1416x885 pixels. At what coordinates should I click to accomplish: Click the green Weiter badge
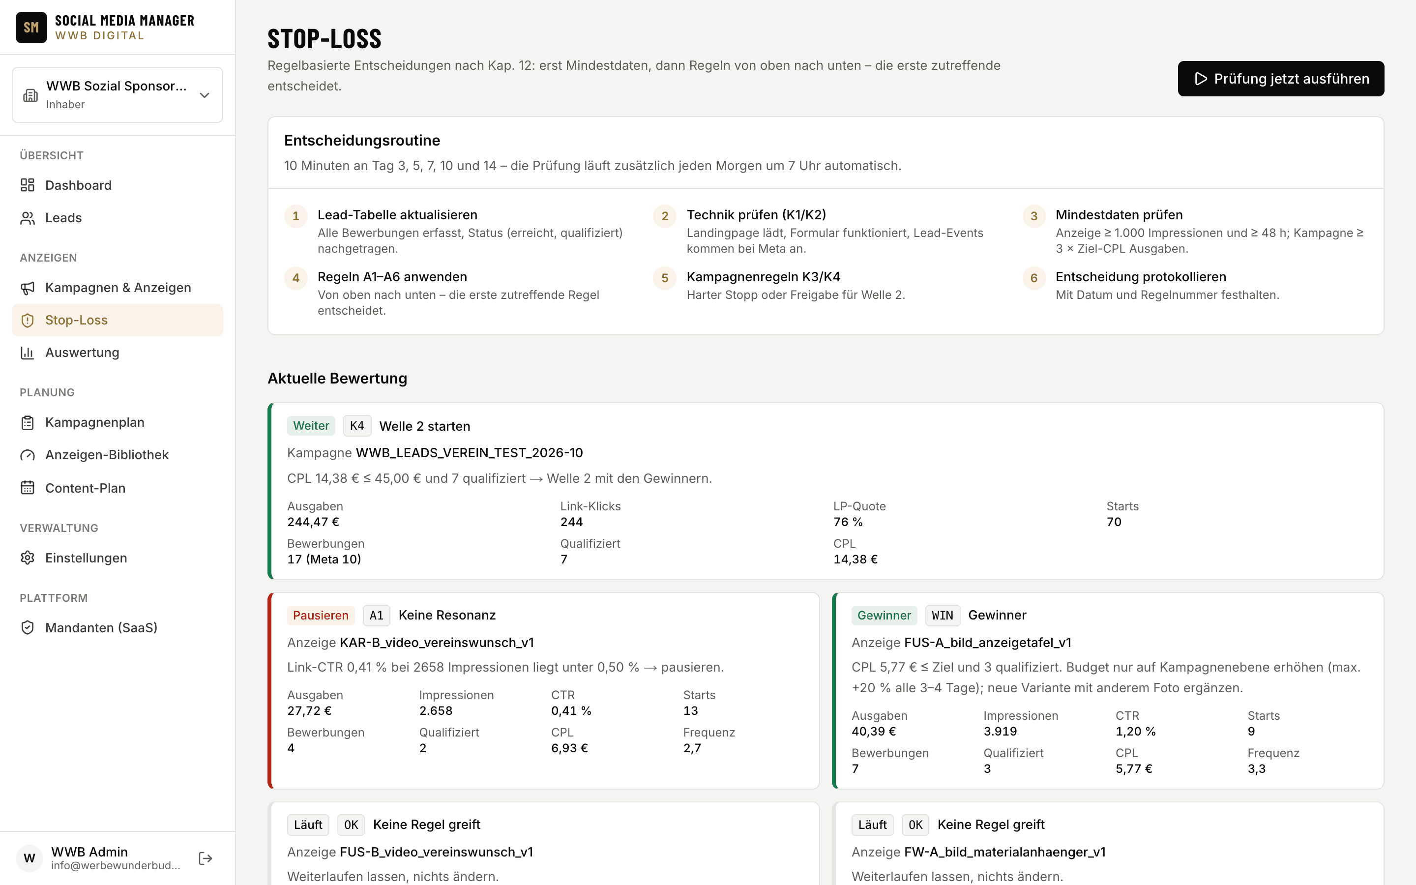click(311, 425)
